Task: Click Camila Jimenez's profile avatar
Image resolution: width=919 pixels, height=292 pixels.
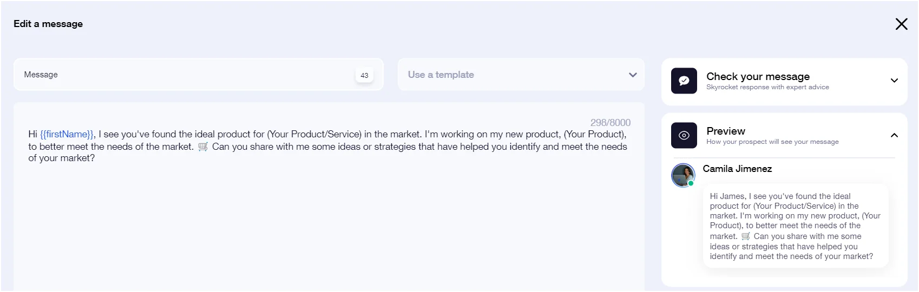Action: [x=683, y=175]
